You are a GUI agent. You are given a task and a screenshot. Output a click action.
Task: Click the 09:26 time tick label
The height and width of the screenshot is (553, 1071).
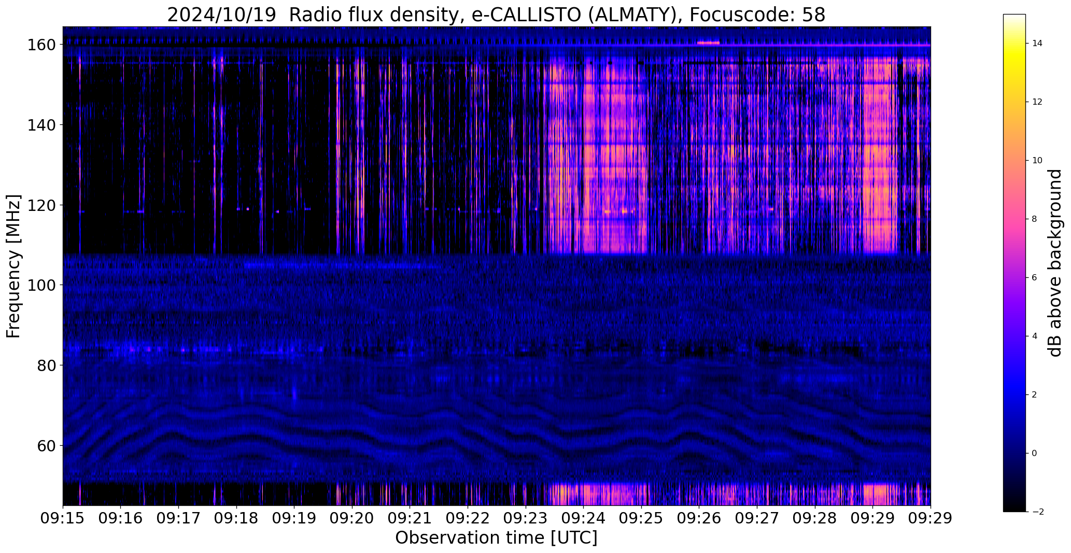pyautogui.click(x=699, y=519)
